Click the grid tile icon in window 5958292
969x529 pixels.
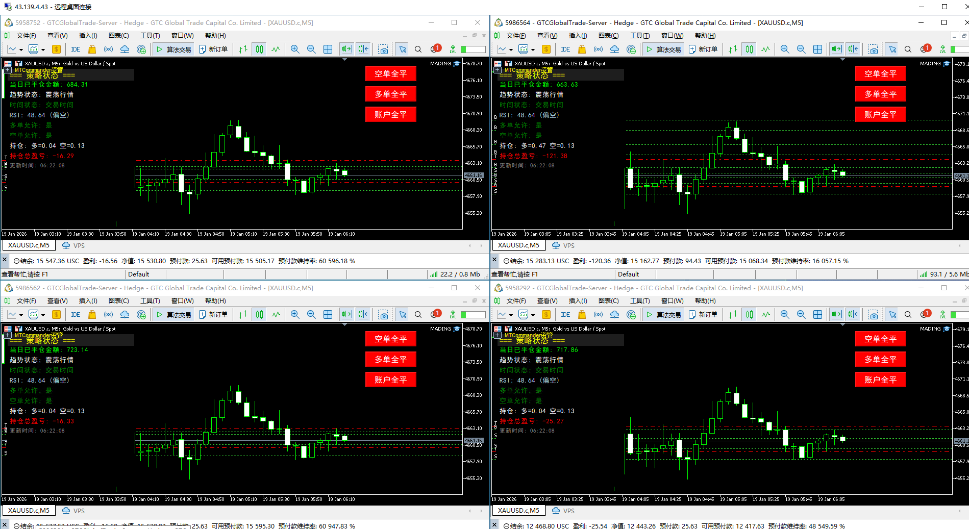[817, 315]
